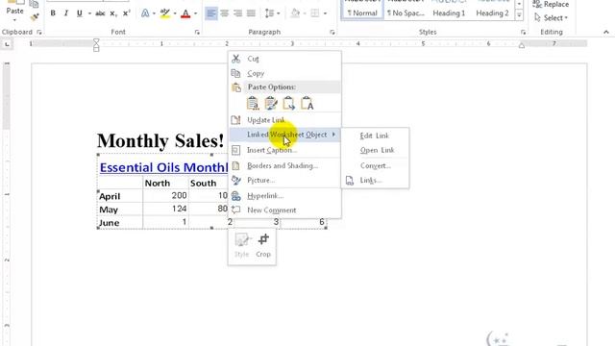Apply text highlight color
The image size is (615, 346).
165,13
